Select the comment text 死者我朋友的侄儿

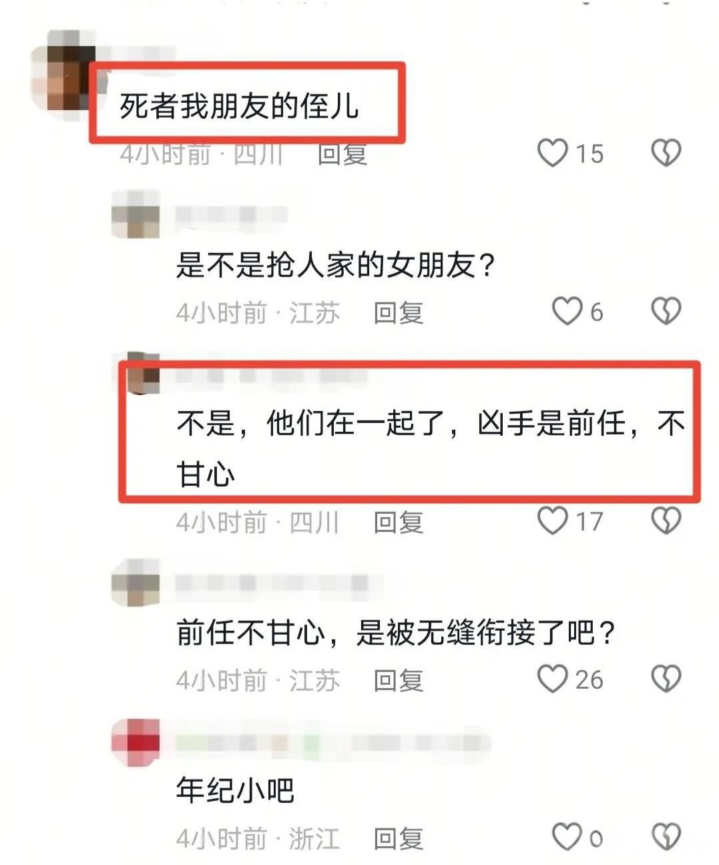coord(240,105)
